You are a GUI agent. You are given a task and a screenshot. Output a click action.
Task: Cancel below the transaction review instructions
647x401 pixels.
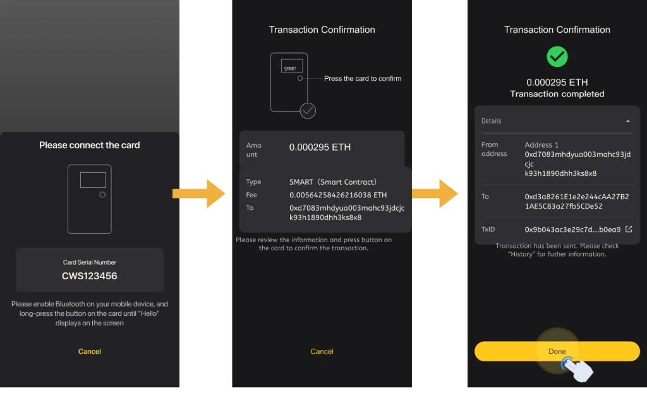tap(322, 351)
